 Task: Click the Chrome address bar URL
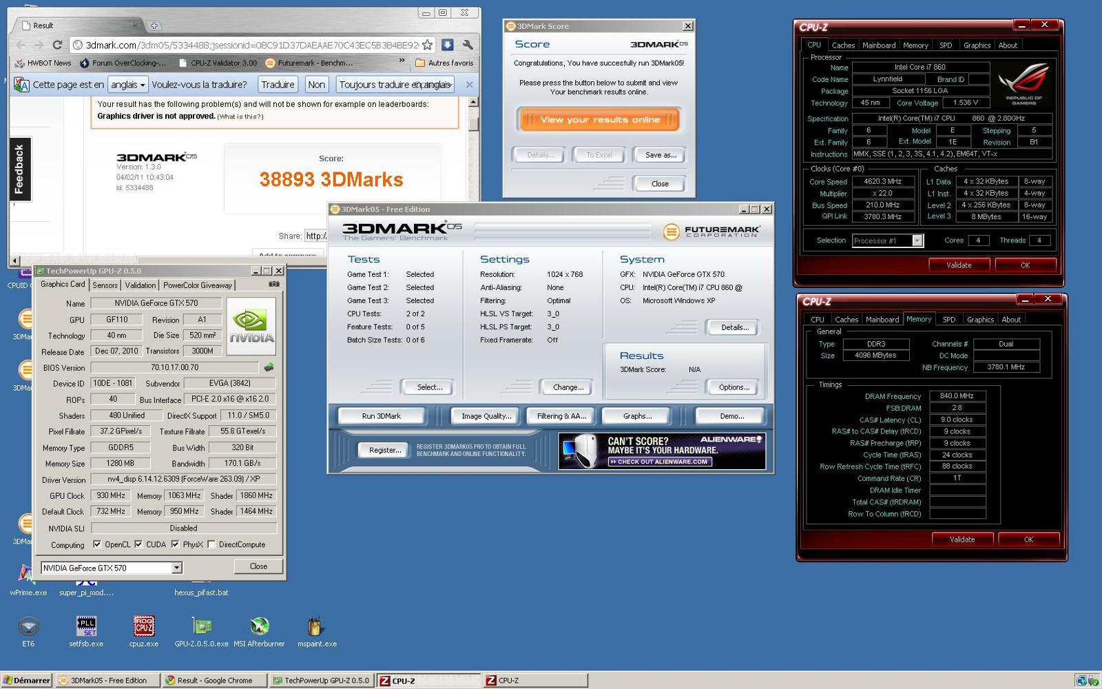[x=251, y=45]
